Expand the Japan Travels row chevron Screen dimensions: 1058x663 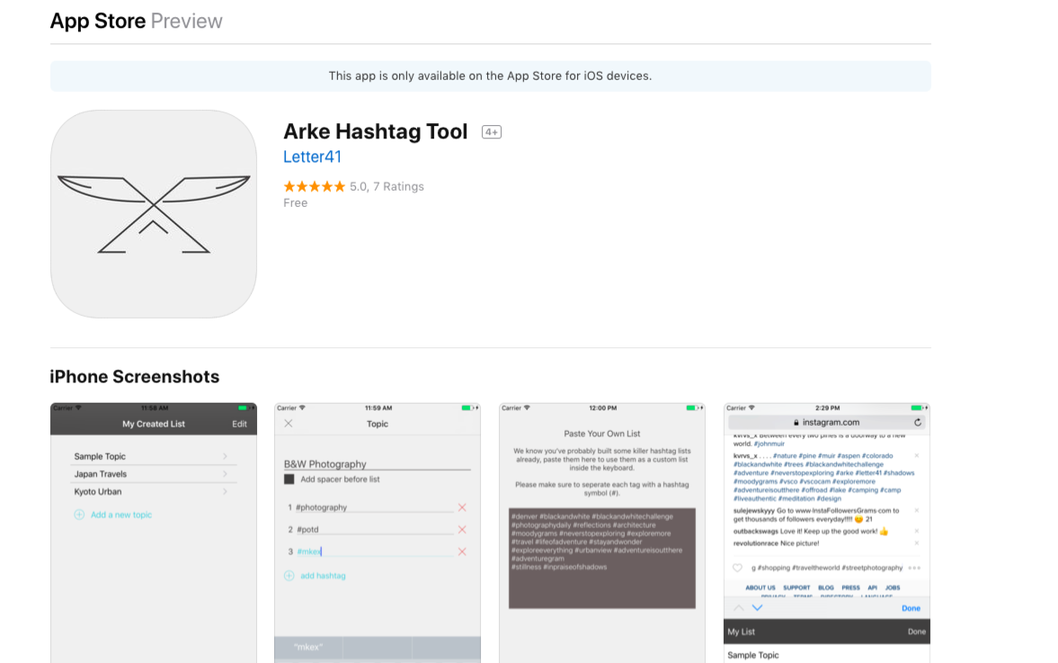[225, 474]
